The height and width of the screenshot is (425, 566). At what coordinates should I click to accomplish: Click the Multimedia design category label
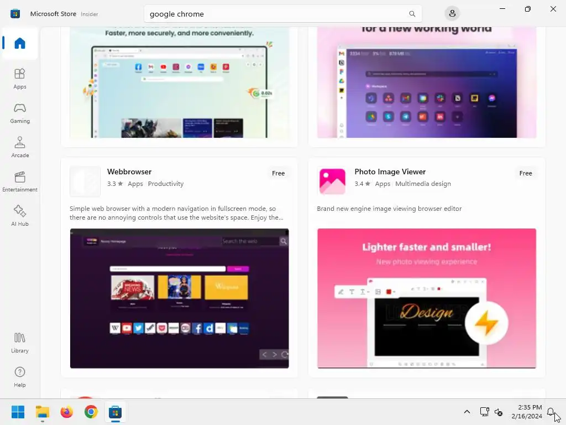tap(423, 184)
